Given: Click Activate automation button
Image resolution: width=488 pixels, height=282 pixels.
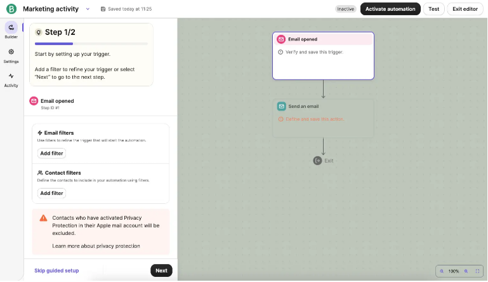Looking at the screenshot, I should coord(390,9).
